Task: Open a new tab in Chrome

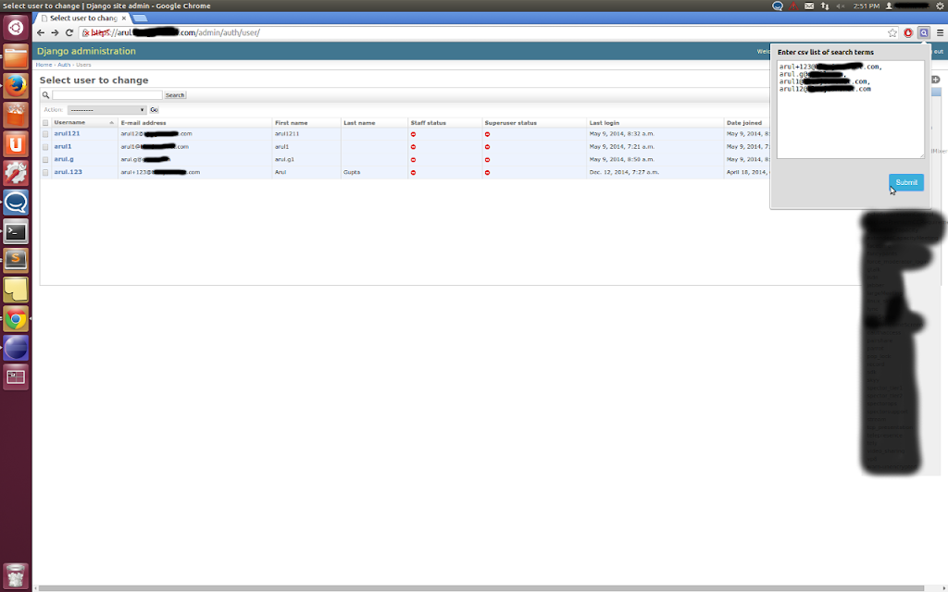Action: coord(141,18)
